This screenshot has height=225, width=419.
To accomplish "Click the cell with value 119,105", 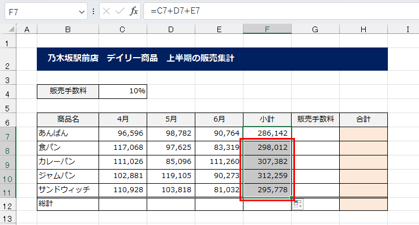I will tap(171, 176).
